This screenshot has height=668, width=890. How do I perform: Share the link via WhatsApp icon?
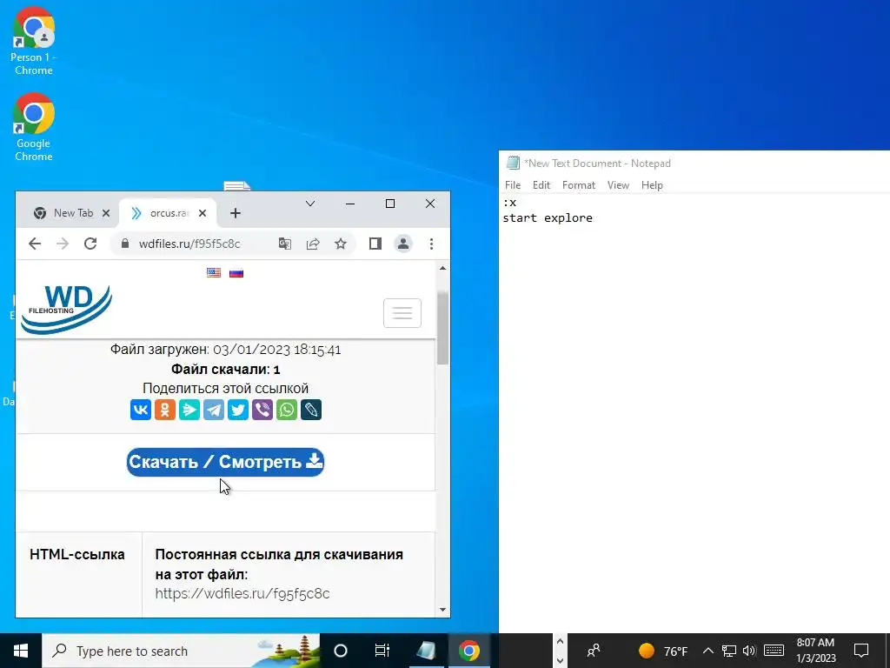(287, 410)
